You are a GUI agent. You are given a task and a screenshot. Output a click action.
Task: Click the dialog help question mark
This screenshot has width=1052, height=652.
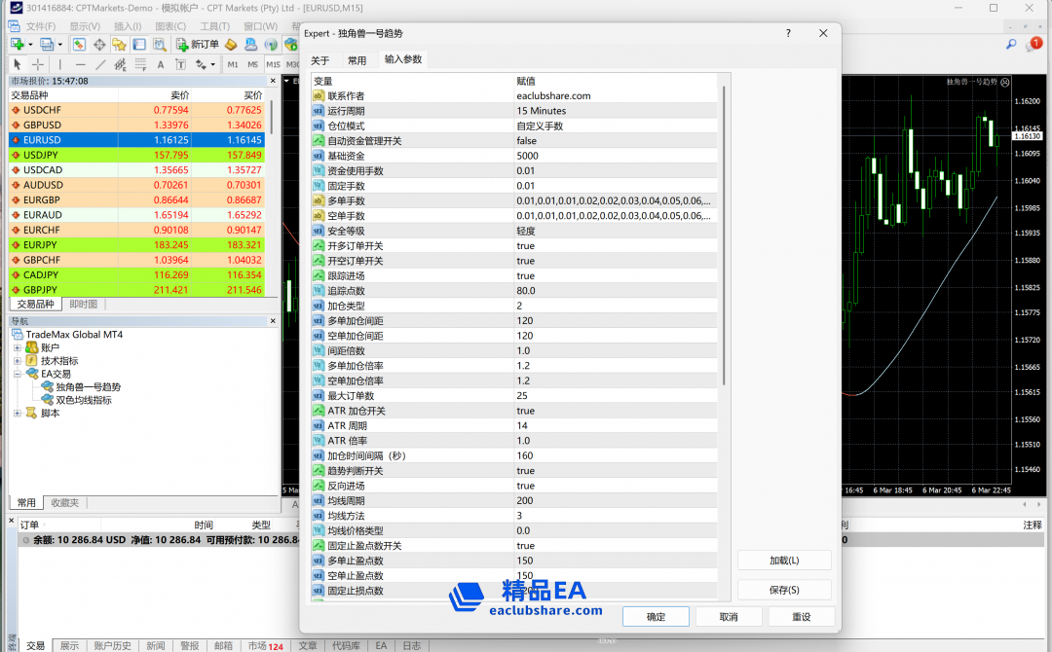[788, 33]
